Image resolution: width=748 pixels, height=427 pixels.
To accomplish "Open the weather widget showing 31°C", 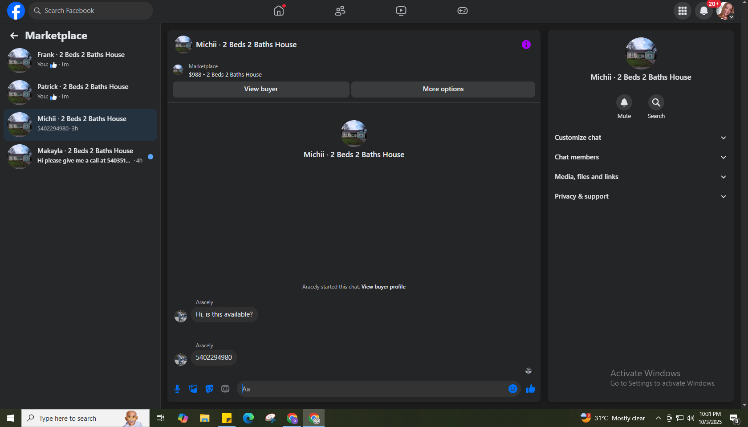I will [x=613, y=418].
